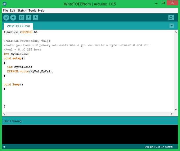This screenshot has height=151, width=180.
Task: Open the File menu
Action: [x=6, y=10]
